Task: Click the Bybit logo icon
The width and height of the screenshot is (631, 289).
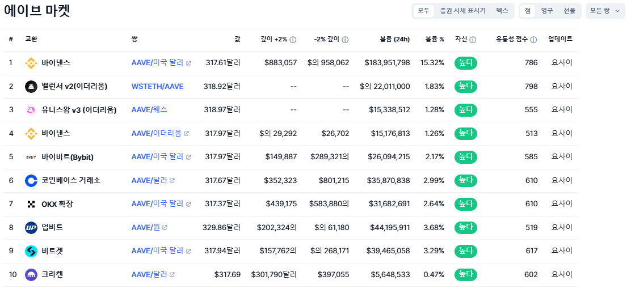Action: pos(31,157)
